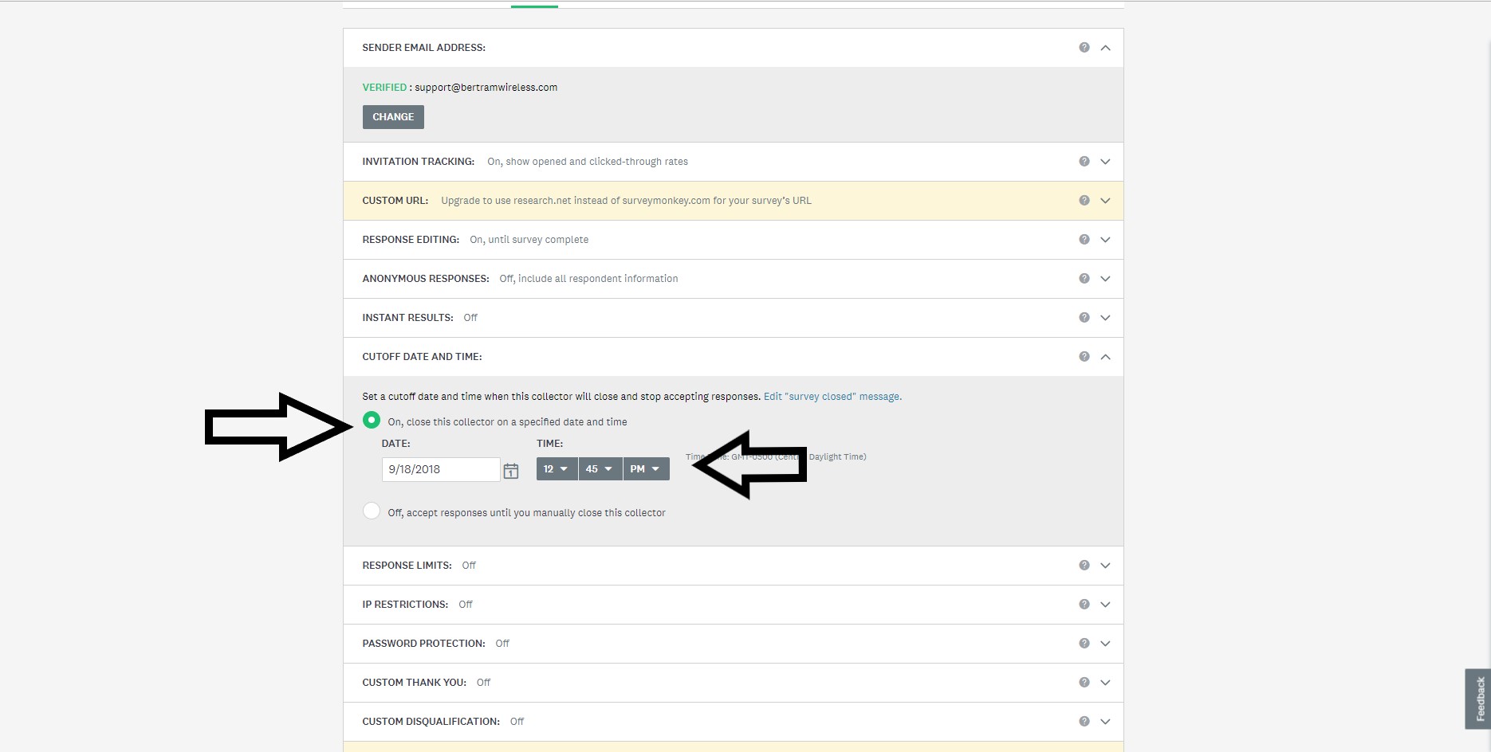Select 'On, close this collector' radio option

coord(372,420)
